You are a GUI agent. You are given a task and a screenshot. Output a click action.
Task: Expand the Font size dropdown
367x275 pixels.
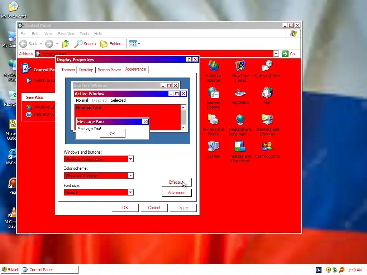130,192
